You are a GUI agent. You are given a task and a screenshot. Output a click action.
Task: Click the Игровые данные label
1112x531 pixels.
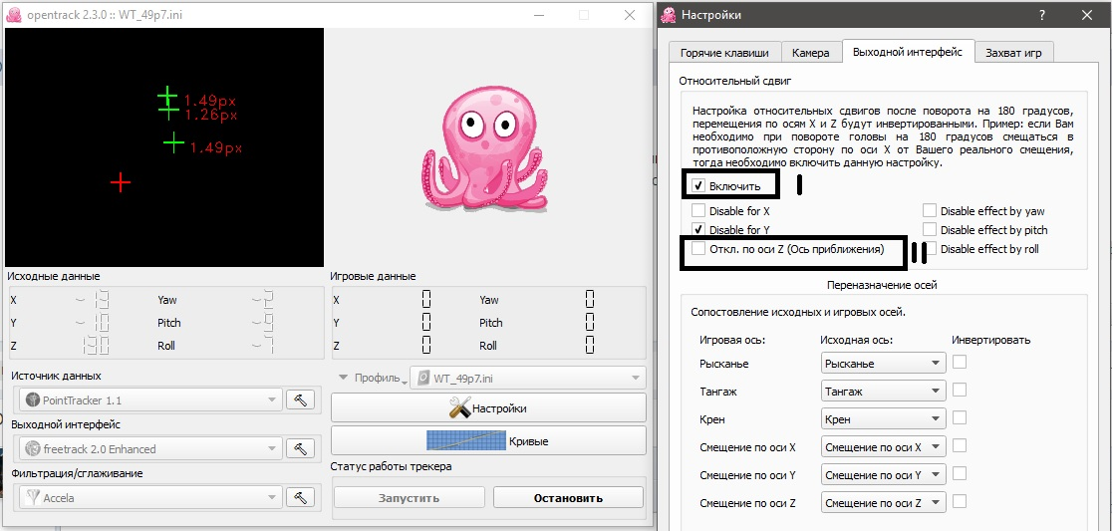pos(373,276)
